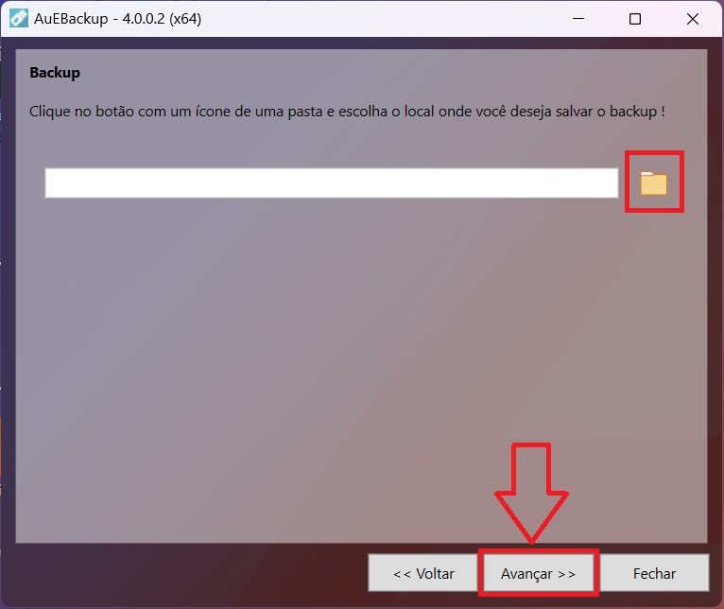Image resolution: width=724 pixels, height=609 pixels.
Task: Click the << Voltar button
Action: tap(422, 573)
